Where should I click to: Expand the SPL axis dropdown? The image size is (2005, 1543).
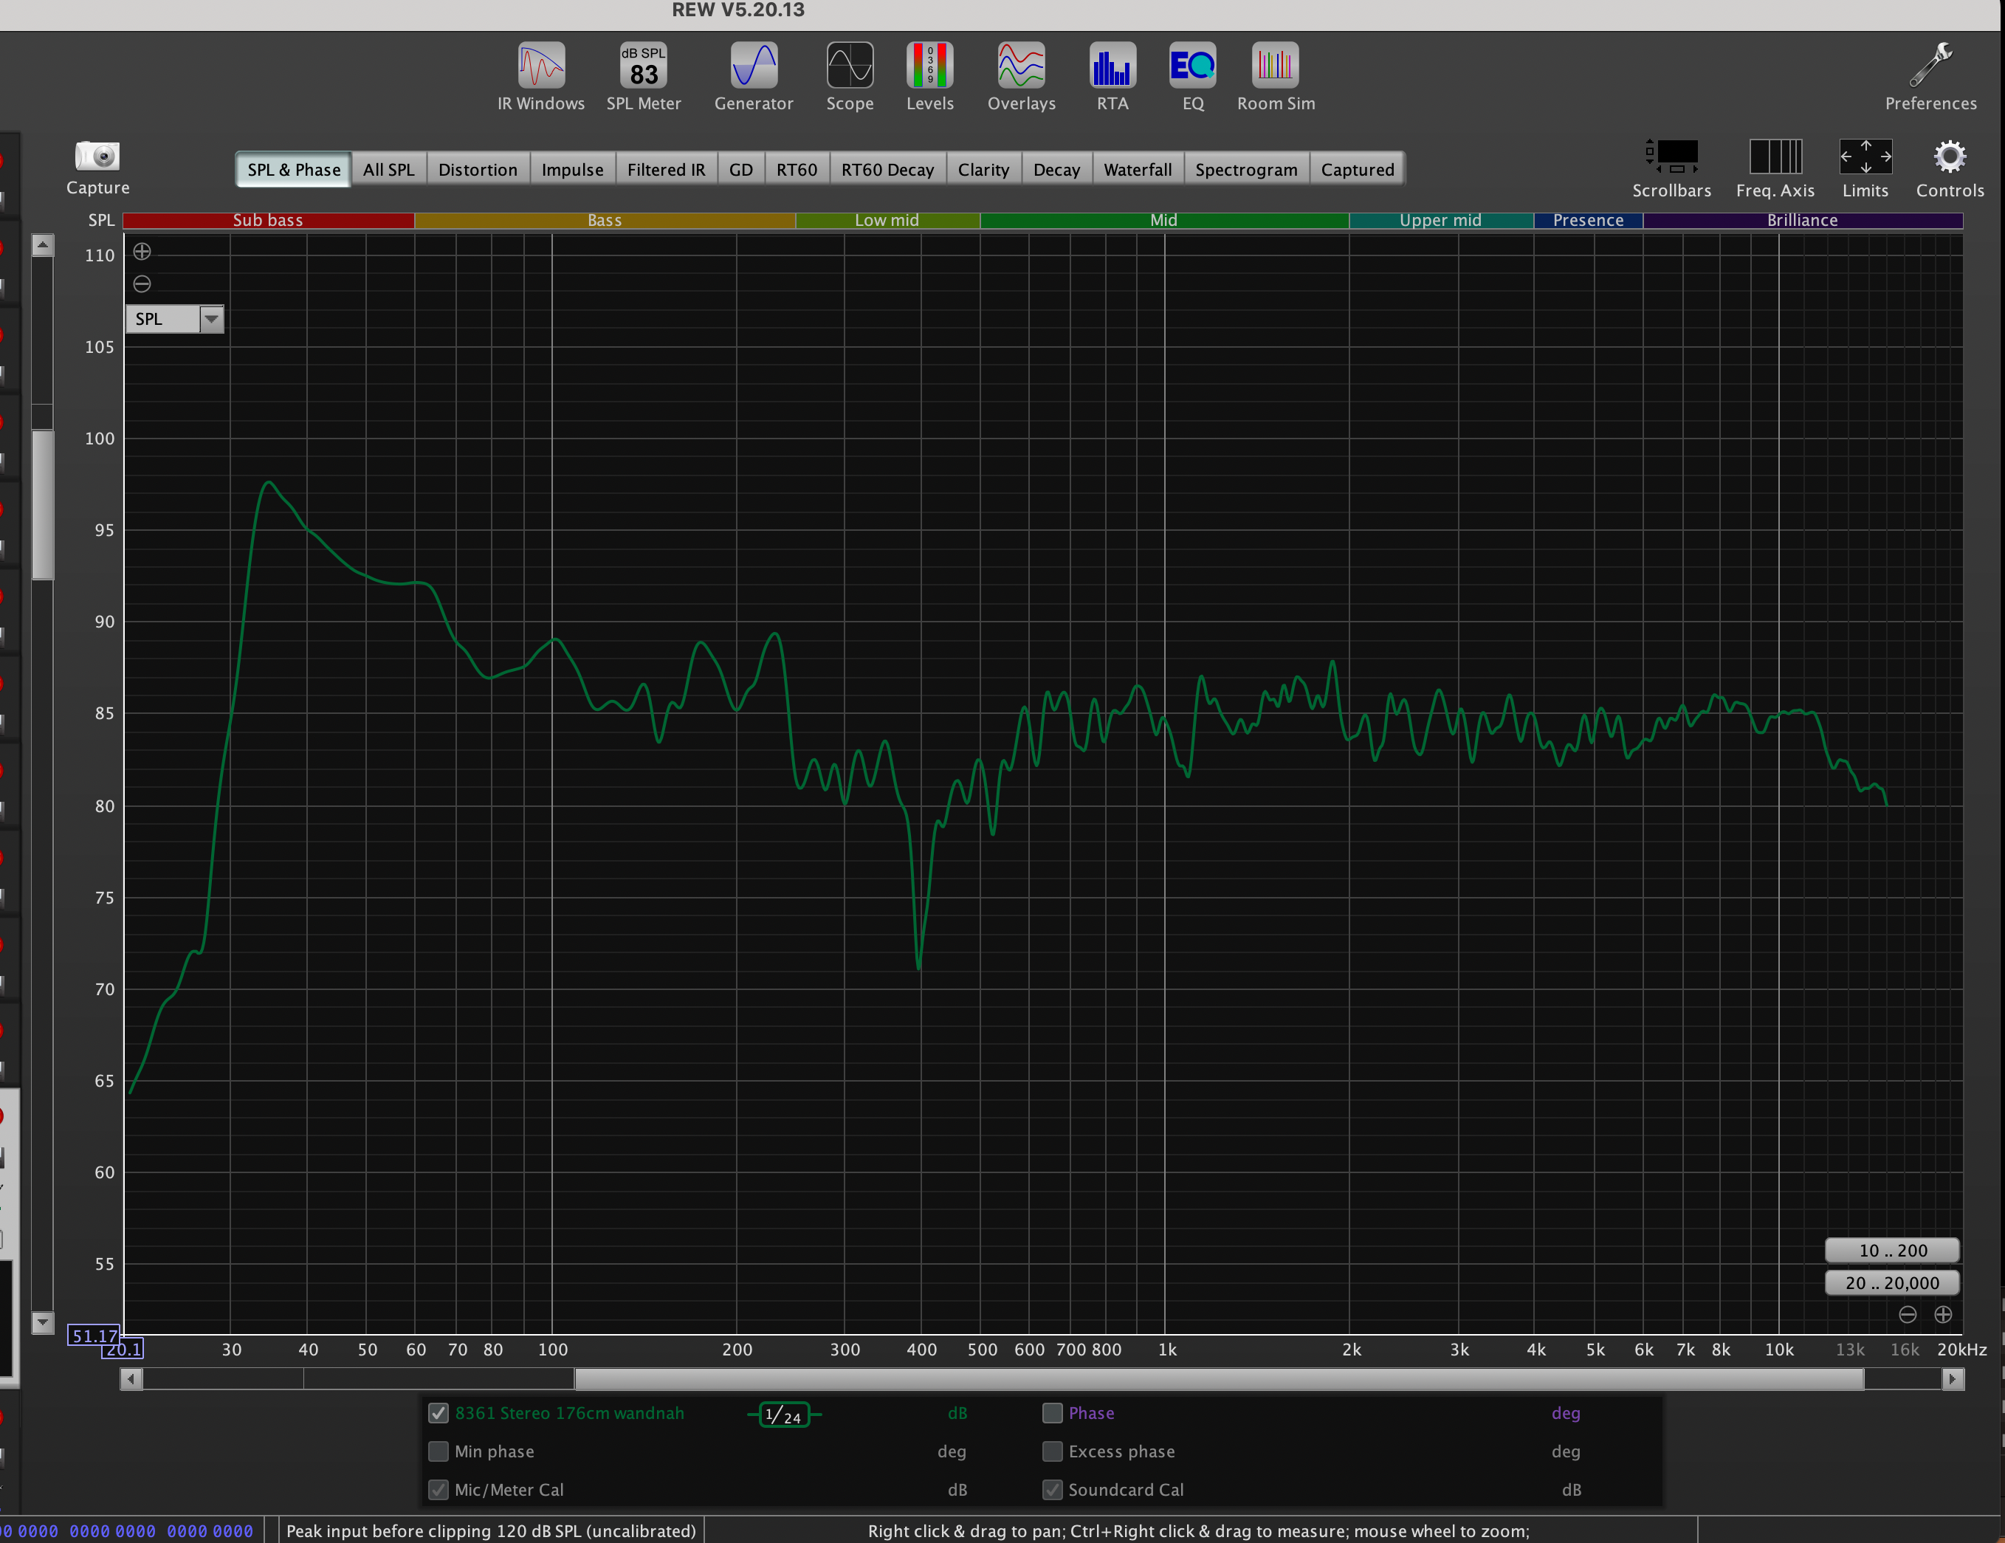point(211,320)
